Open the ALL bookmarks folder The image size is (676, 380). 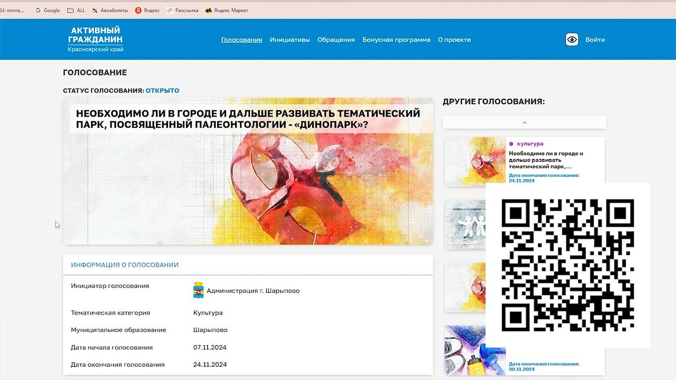click(76, 10)
